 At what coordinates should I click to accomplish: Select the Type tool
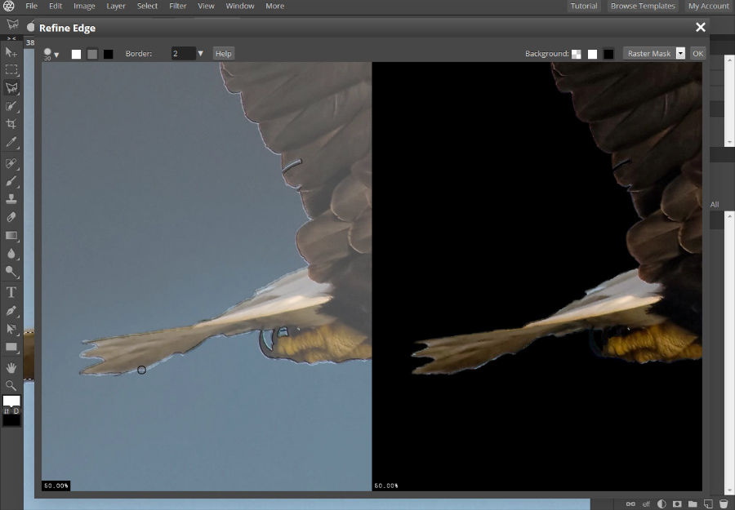11,292
